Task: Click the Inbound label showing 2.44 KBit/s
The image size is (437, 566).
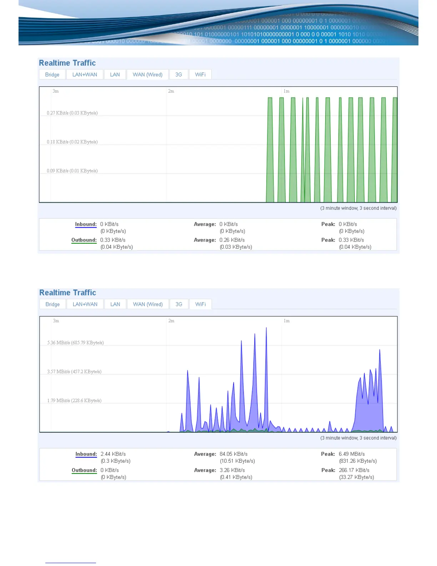Action: (86, 454)
